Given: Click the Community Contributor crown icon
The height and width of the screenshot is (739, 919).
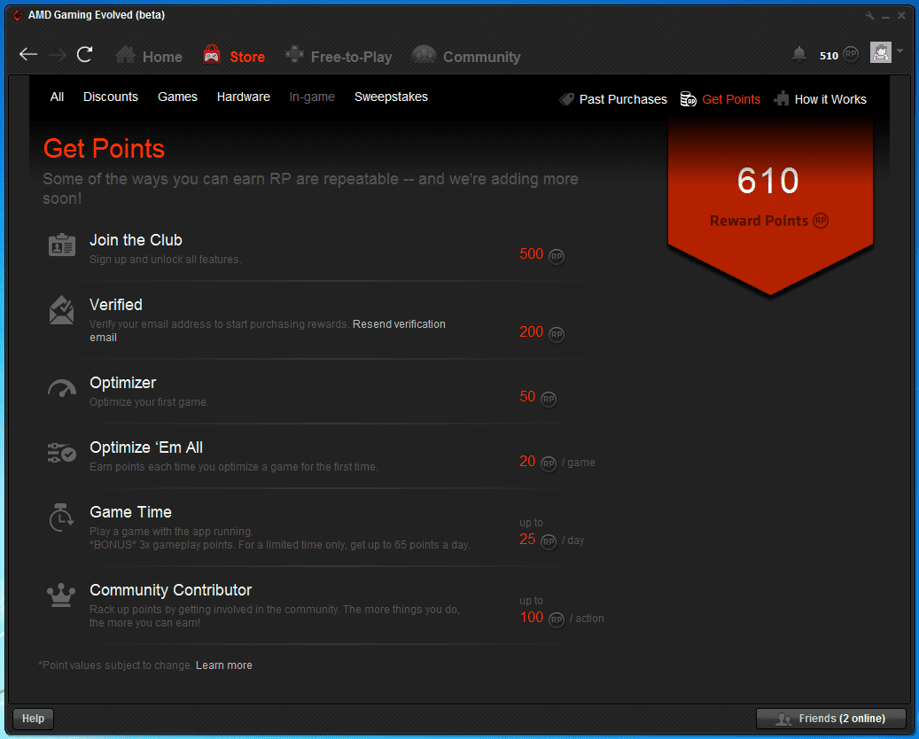Looking at the screenshot, I should [61, 595].
